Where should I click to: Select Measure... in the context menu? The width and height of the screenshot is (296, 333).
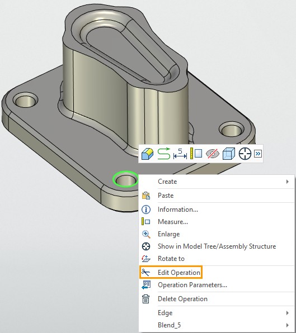coord(217,222)
